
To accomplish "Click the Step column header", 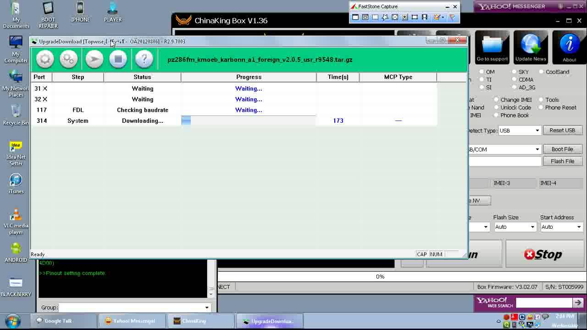I will [x=78, y=77].
